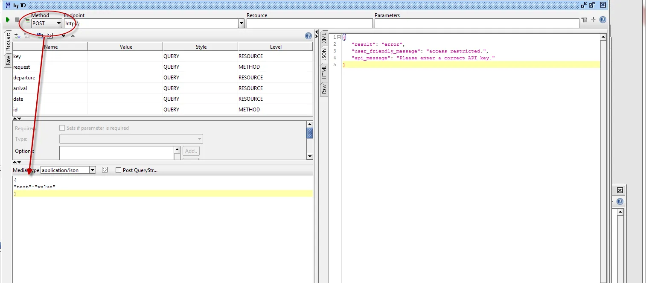
Task: Click the api_message response line
Action: point(423,58)
